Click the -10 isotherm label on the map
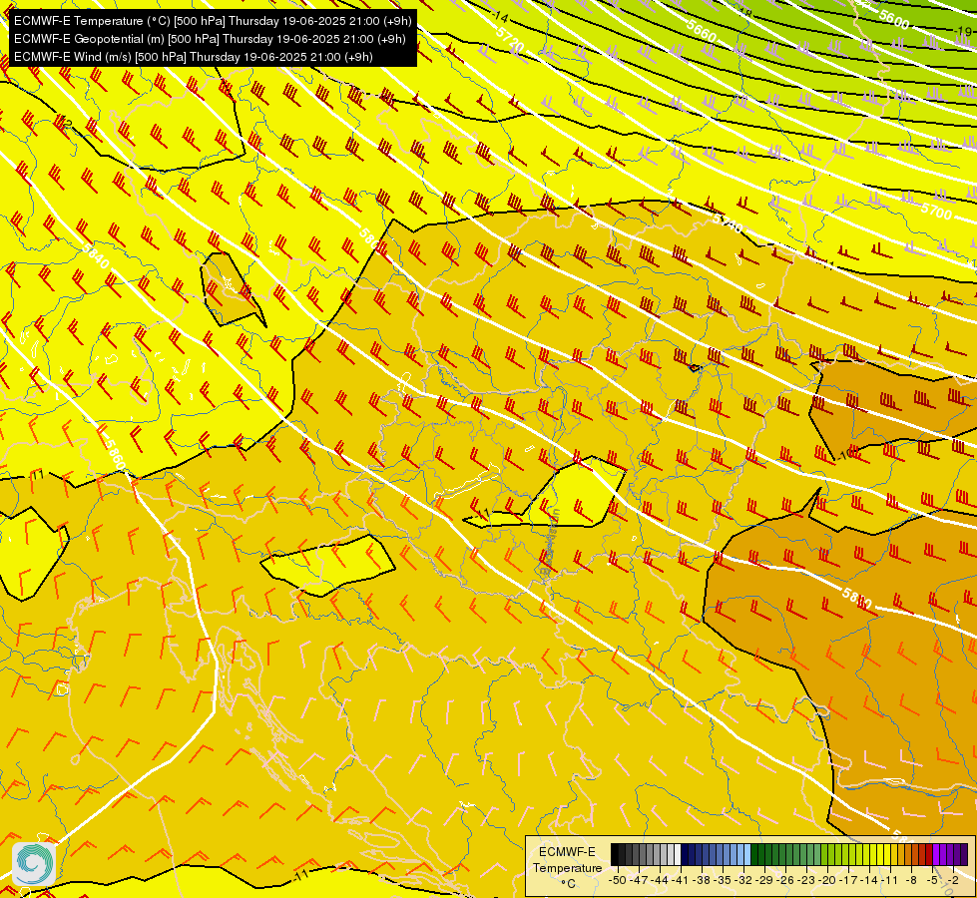 click(843, 455)
